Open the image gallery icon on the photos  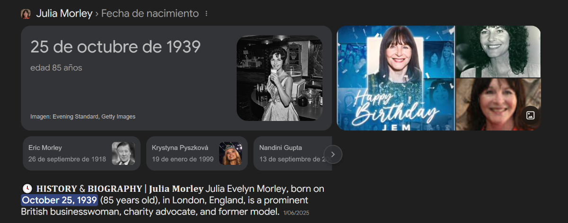click(530, 115)
